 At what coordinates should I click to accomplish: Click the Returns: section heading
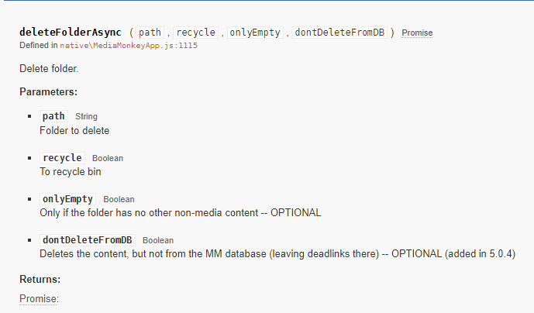(40, 279)
